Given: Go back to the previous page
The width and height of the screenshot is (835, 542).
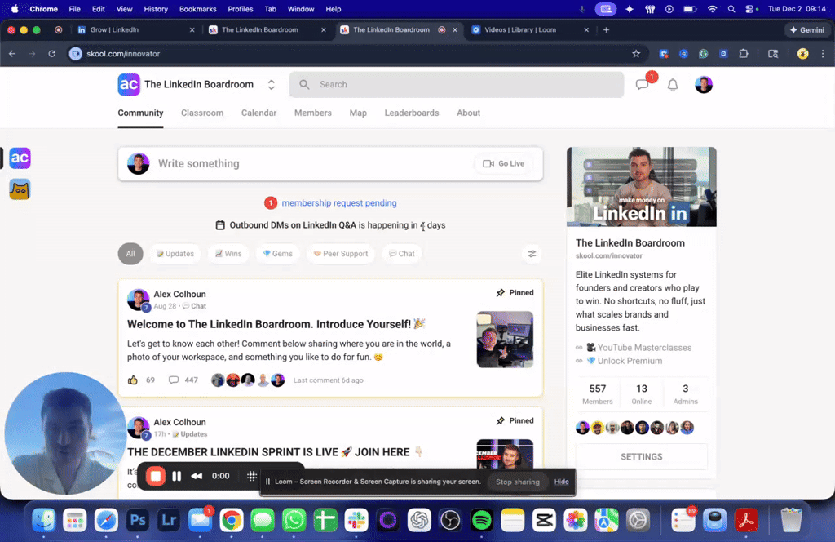Looking at the screenshot, I should tap(12, 54).
